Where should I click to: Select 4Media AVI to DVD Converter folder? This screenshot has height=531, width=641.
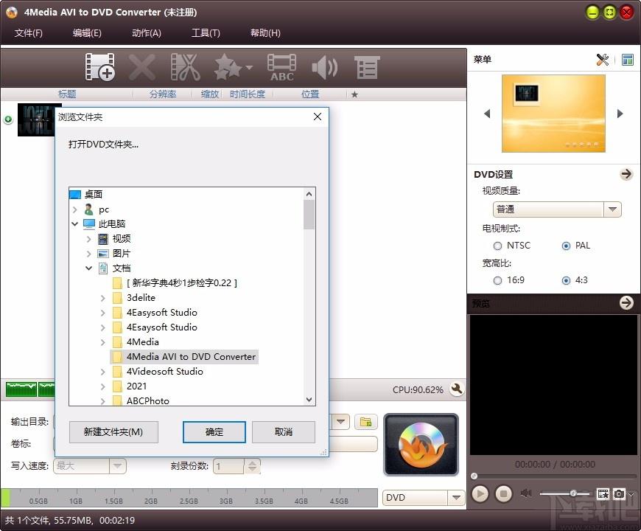[x=184, y=357]
